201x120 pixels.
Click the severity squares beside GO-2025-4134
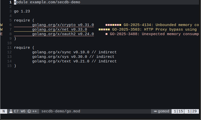click(x=113, y=25)
